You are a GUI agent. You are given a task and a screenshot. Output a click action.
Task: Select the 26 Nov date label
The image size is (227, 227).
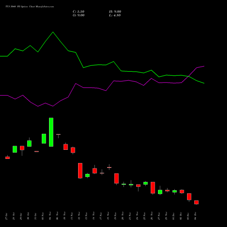(x=152, y=216)
